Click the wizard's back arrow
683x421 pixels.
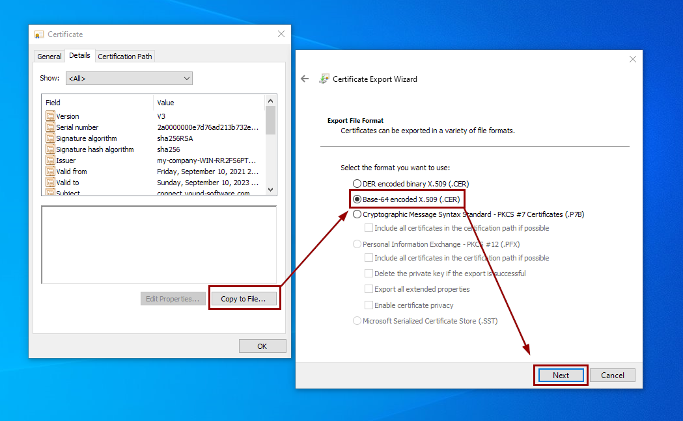[305, 79]
